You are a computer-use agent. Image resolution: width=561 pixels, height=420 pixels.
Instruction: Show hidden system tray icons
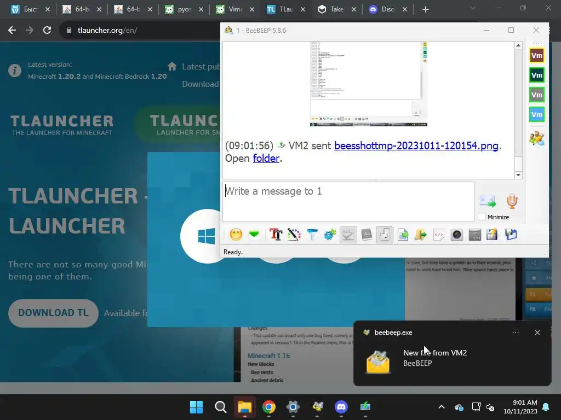point(442,407)
